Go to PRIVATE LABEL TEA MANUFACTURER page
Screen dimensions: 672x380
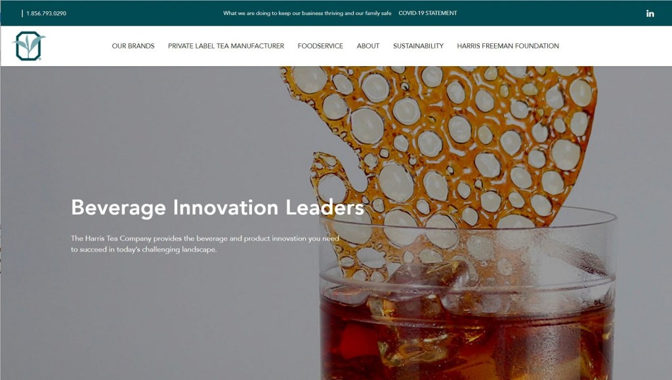point(226,46)
